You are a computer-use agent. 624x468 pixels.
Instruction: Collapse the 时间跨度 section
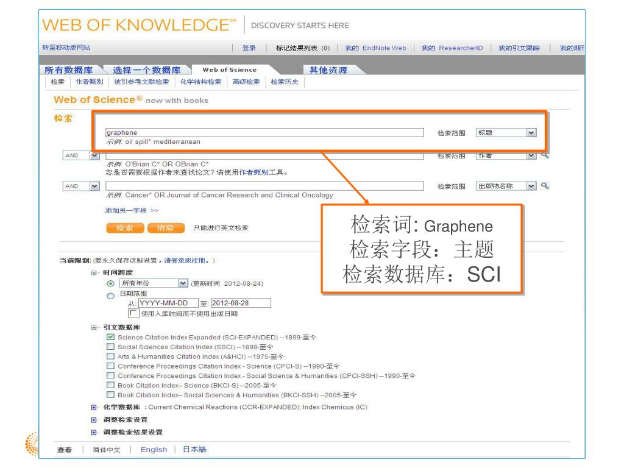94,272
